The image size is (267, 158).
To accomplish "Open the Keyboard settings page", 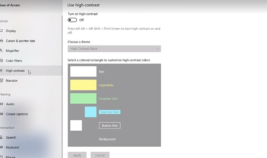I will (12, 147).
